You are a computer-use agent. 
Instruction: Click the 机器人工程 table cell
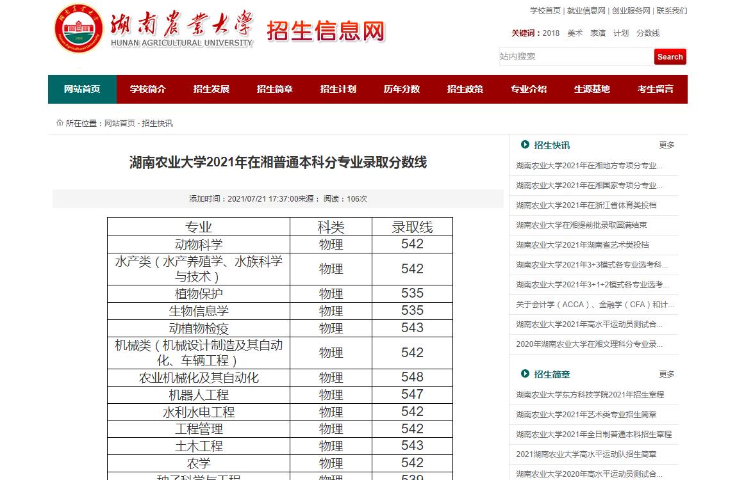(x=199, y=395)
